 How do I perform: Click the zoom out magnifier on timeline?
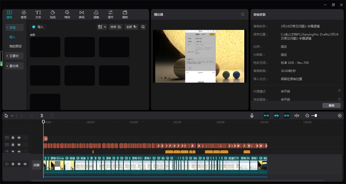coord(307,116)
